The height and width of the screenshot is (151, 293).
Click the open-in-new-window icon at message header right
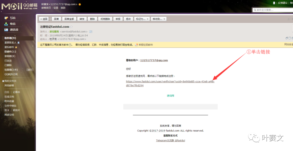click(287, 38)
